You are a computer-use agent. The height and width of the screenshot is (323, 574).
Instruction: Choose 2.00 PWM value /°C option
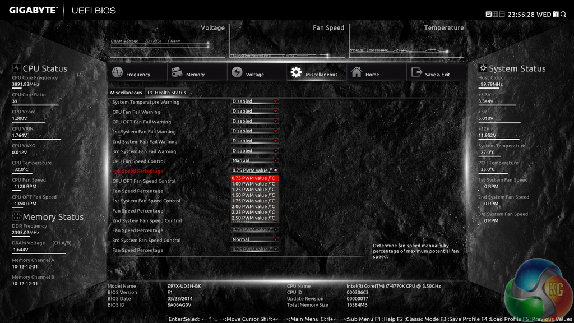pos(255,206)
